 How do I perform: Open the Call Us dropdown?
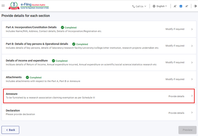[139, 6]
